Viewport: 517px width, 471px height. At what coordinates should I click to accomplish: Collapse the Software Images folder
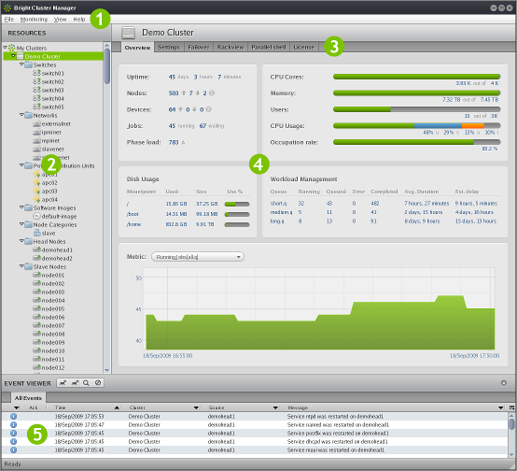click(x=21, y=207)
